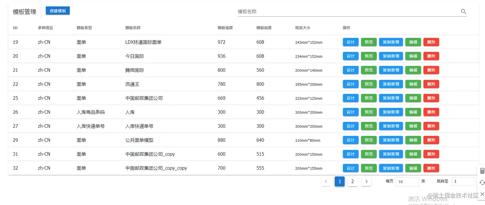Click 复制新增 for row ID 26
This screenshot has height=205, width=485.
(391, 112)
